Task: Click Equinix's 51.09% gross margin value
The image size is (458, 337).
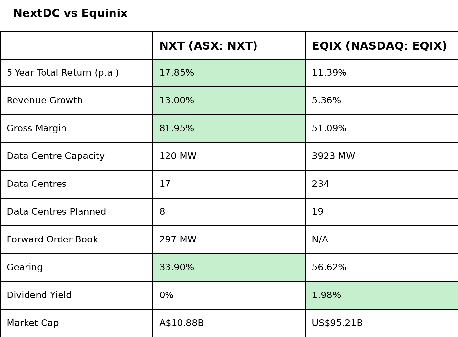Action: click(329, 129)
